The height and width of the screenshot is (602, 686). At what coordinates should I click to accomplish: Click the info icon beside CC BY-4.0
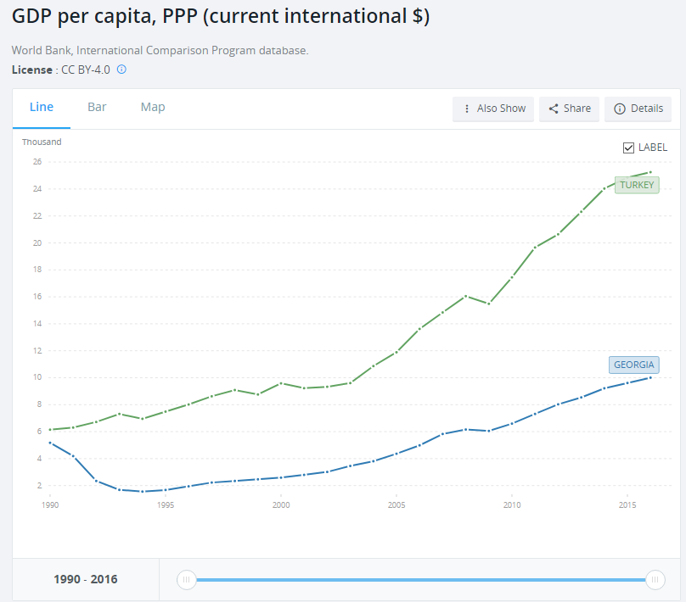pos(121,70)
